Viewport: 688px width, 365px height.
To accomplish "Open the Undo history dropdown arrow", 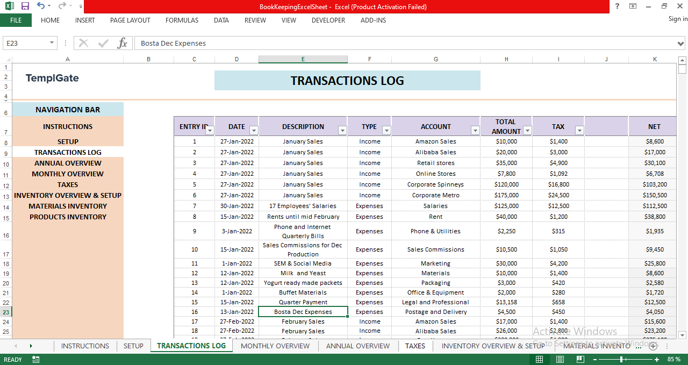I will coord(49,6).
